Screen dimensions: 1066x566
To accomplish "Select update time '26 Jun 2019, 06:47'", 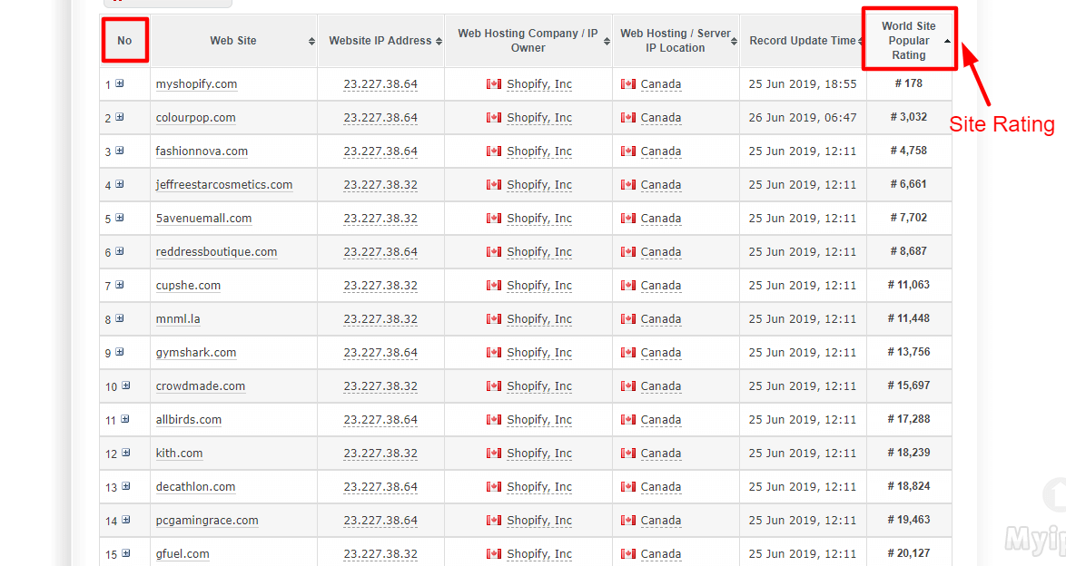I will 803,118.
